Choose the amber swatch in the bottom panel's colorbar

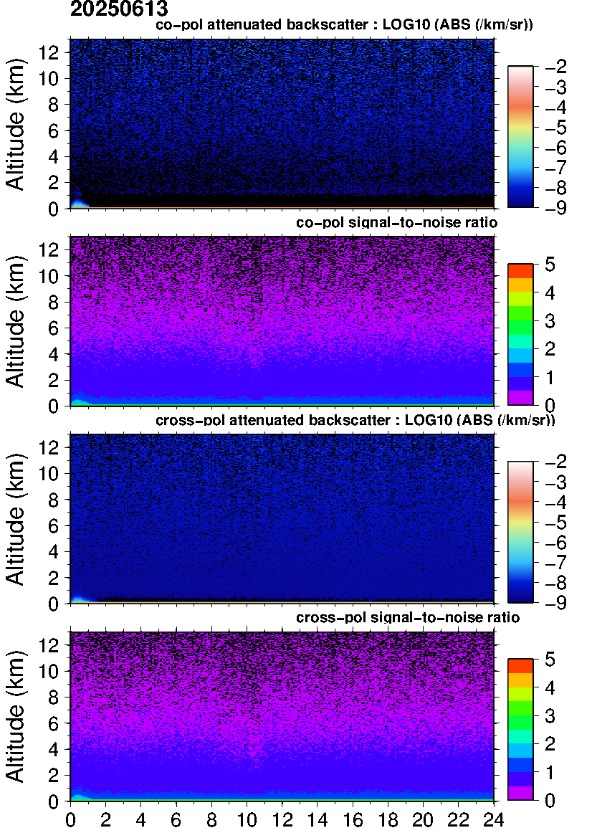click(520, 680)
